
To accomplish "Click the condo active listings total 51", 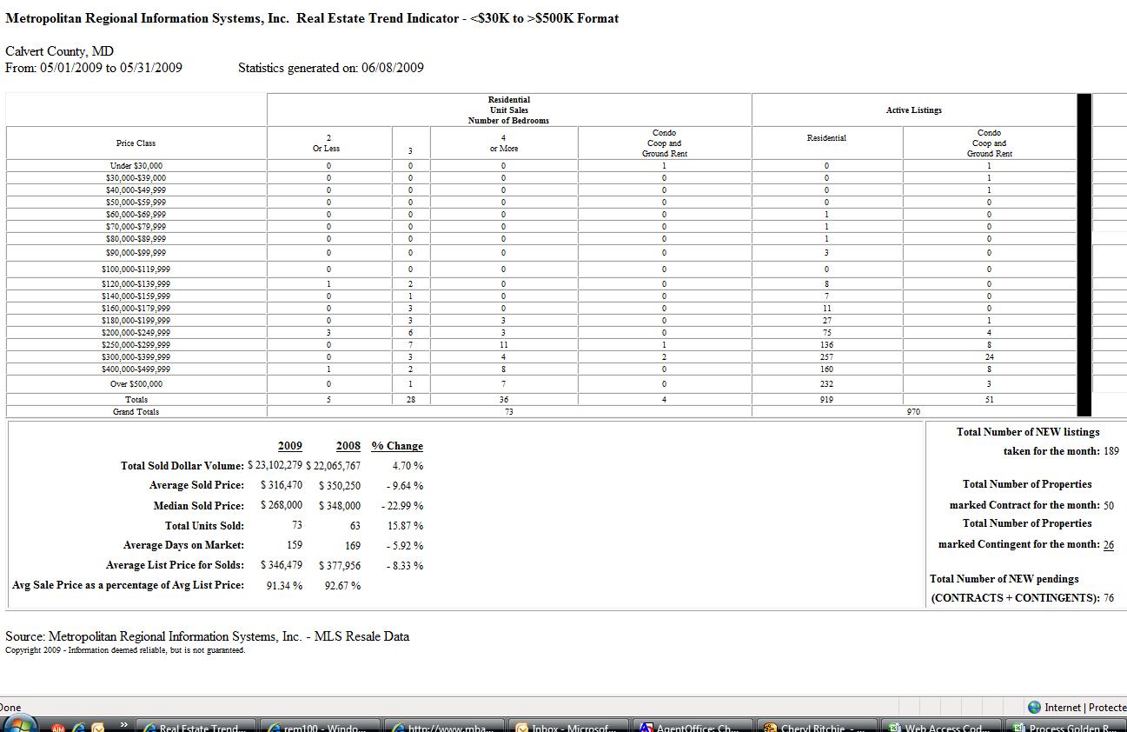I will 989,400.
